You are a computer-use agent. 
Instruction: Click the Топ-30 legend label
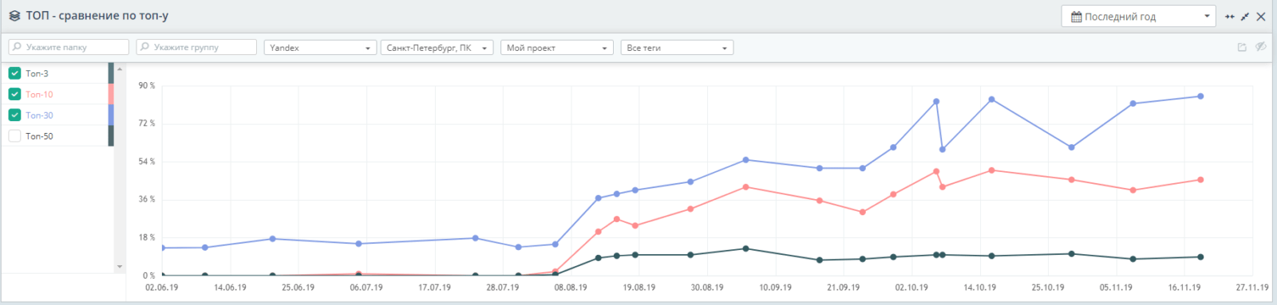(x=39, y=115)
